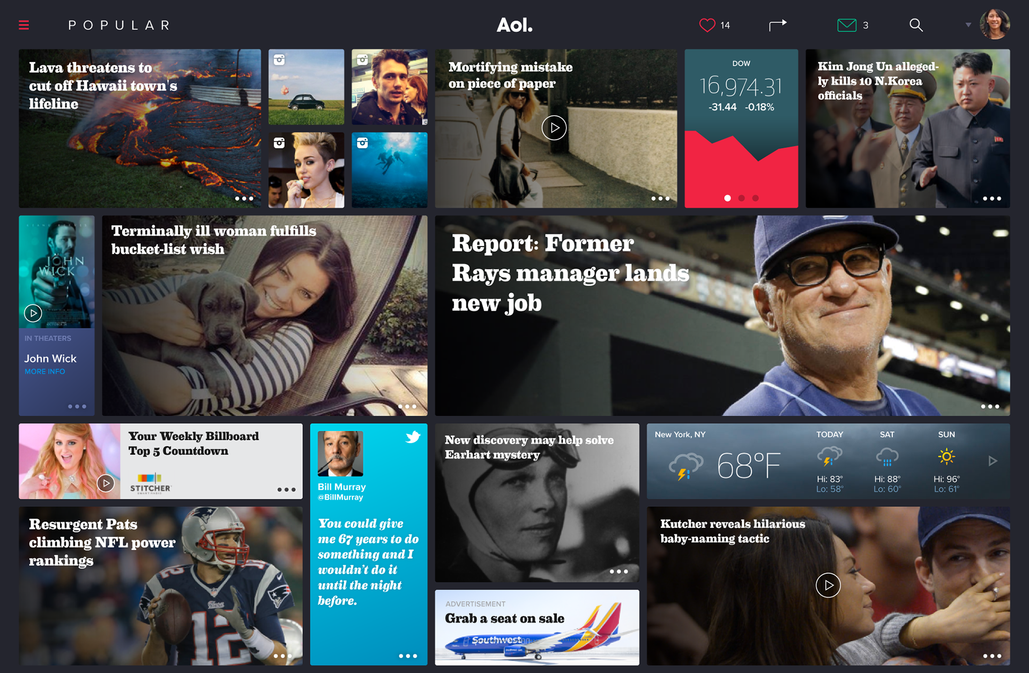The image size is (1029, 673).
Task: Select the first DOW carousel dot
Action: coord(727,198)
